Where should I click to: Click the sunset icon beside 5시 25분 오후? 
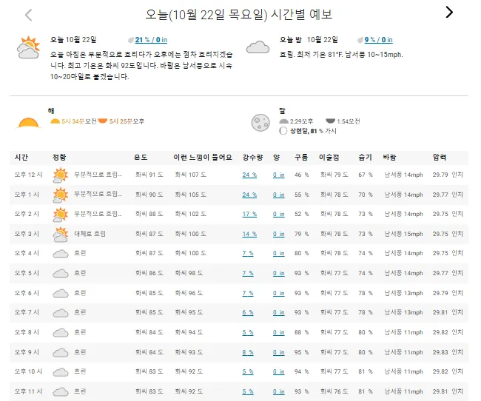click(102, 121)
